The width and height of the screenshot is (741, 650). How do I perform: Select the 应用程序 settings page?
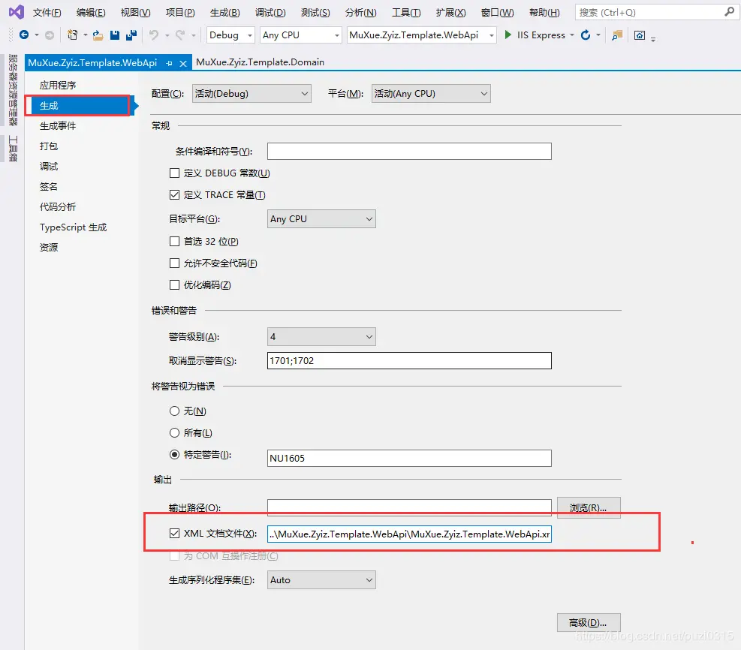click(x=58, y=85)
